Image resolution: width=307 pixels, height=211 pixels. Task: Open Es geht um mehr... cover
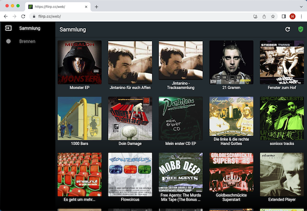pyautogui.click(x=80, y=175)
